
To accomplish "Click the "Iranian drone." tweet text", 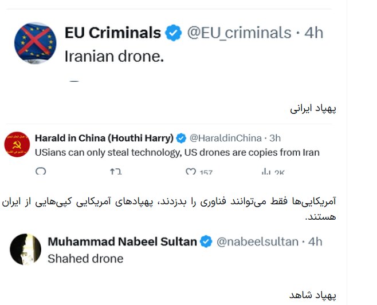I will [x=113, y=57].
